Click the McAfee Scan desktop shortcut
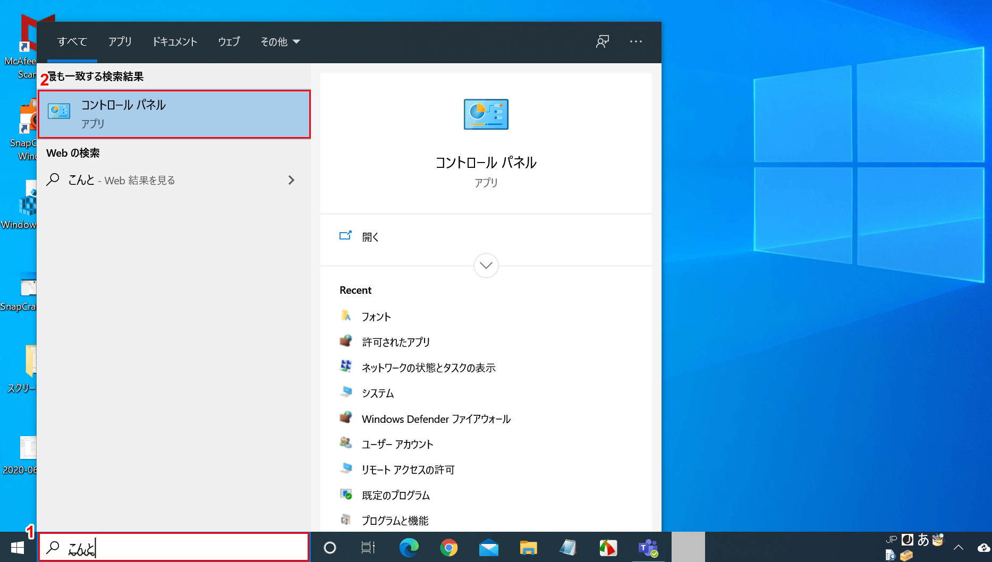 [20, 48]
